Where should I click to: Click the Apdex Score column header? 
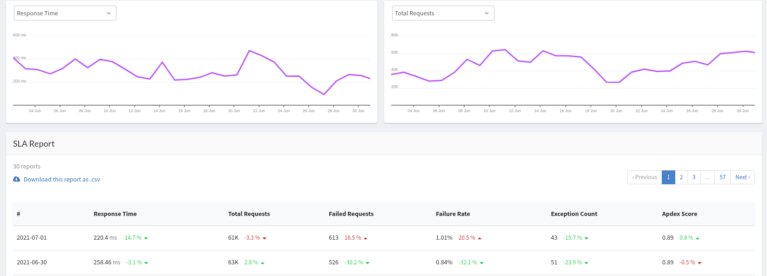click(x=679, y=214)
